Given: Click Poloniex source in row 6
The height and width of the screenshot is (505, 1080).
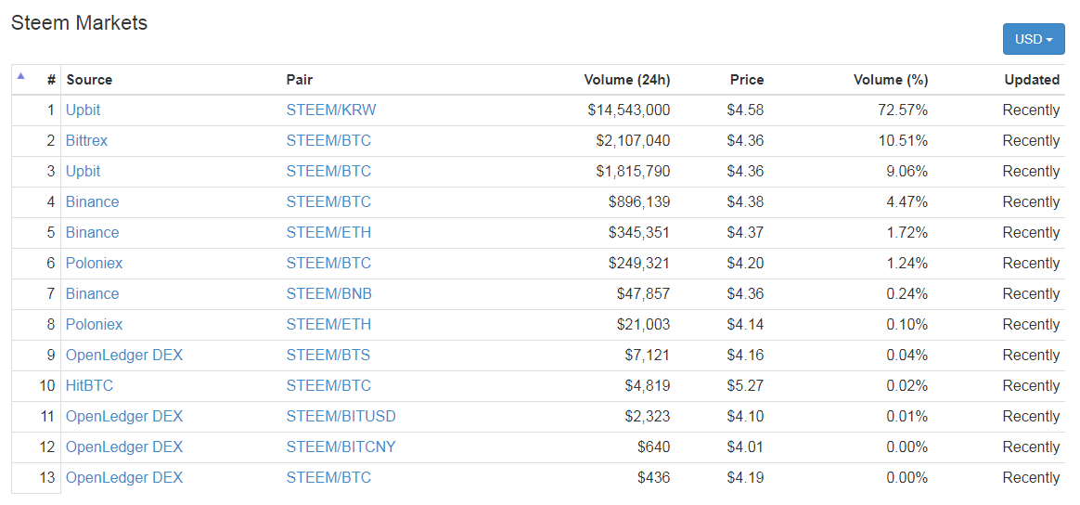Looking at the screenshot, I should pyautogui.click(x=94, y=263).
